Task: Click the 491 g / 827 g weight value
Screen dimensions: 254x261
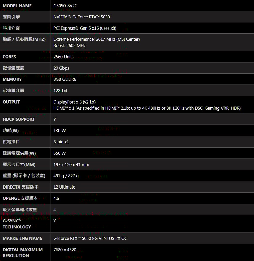Action: pos(66,176)
